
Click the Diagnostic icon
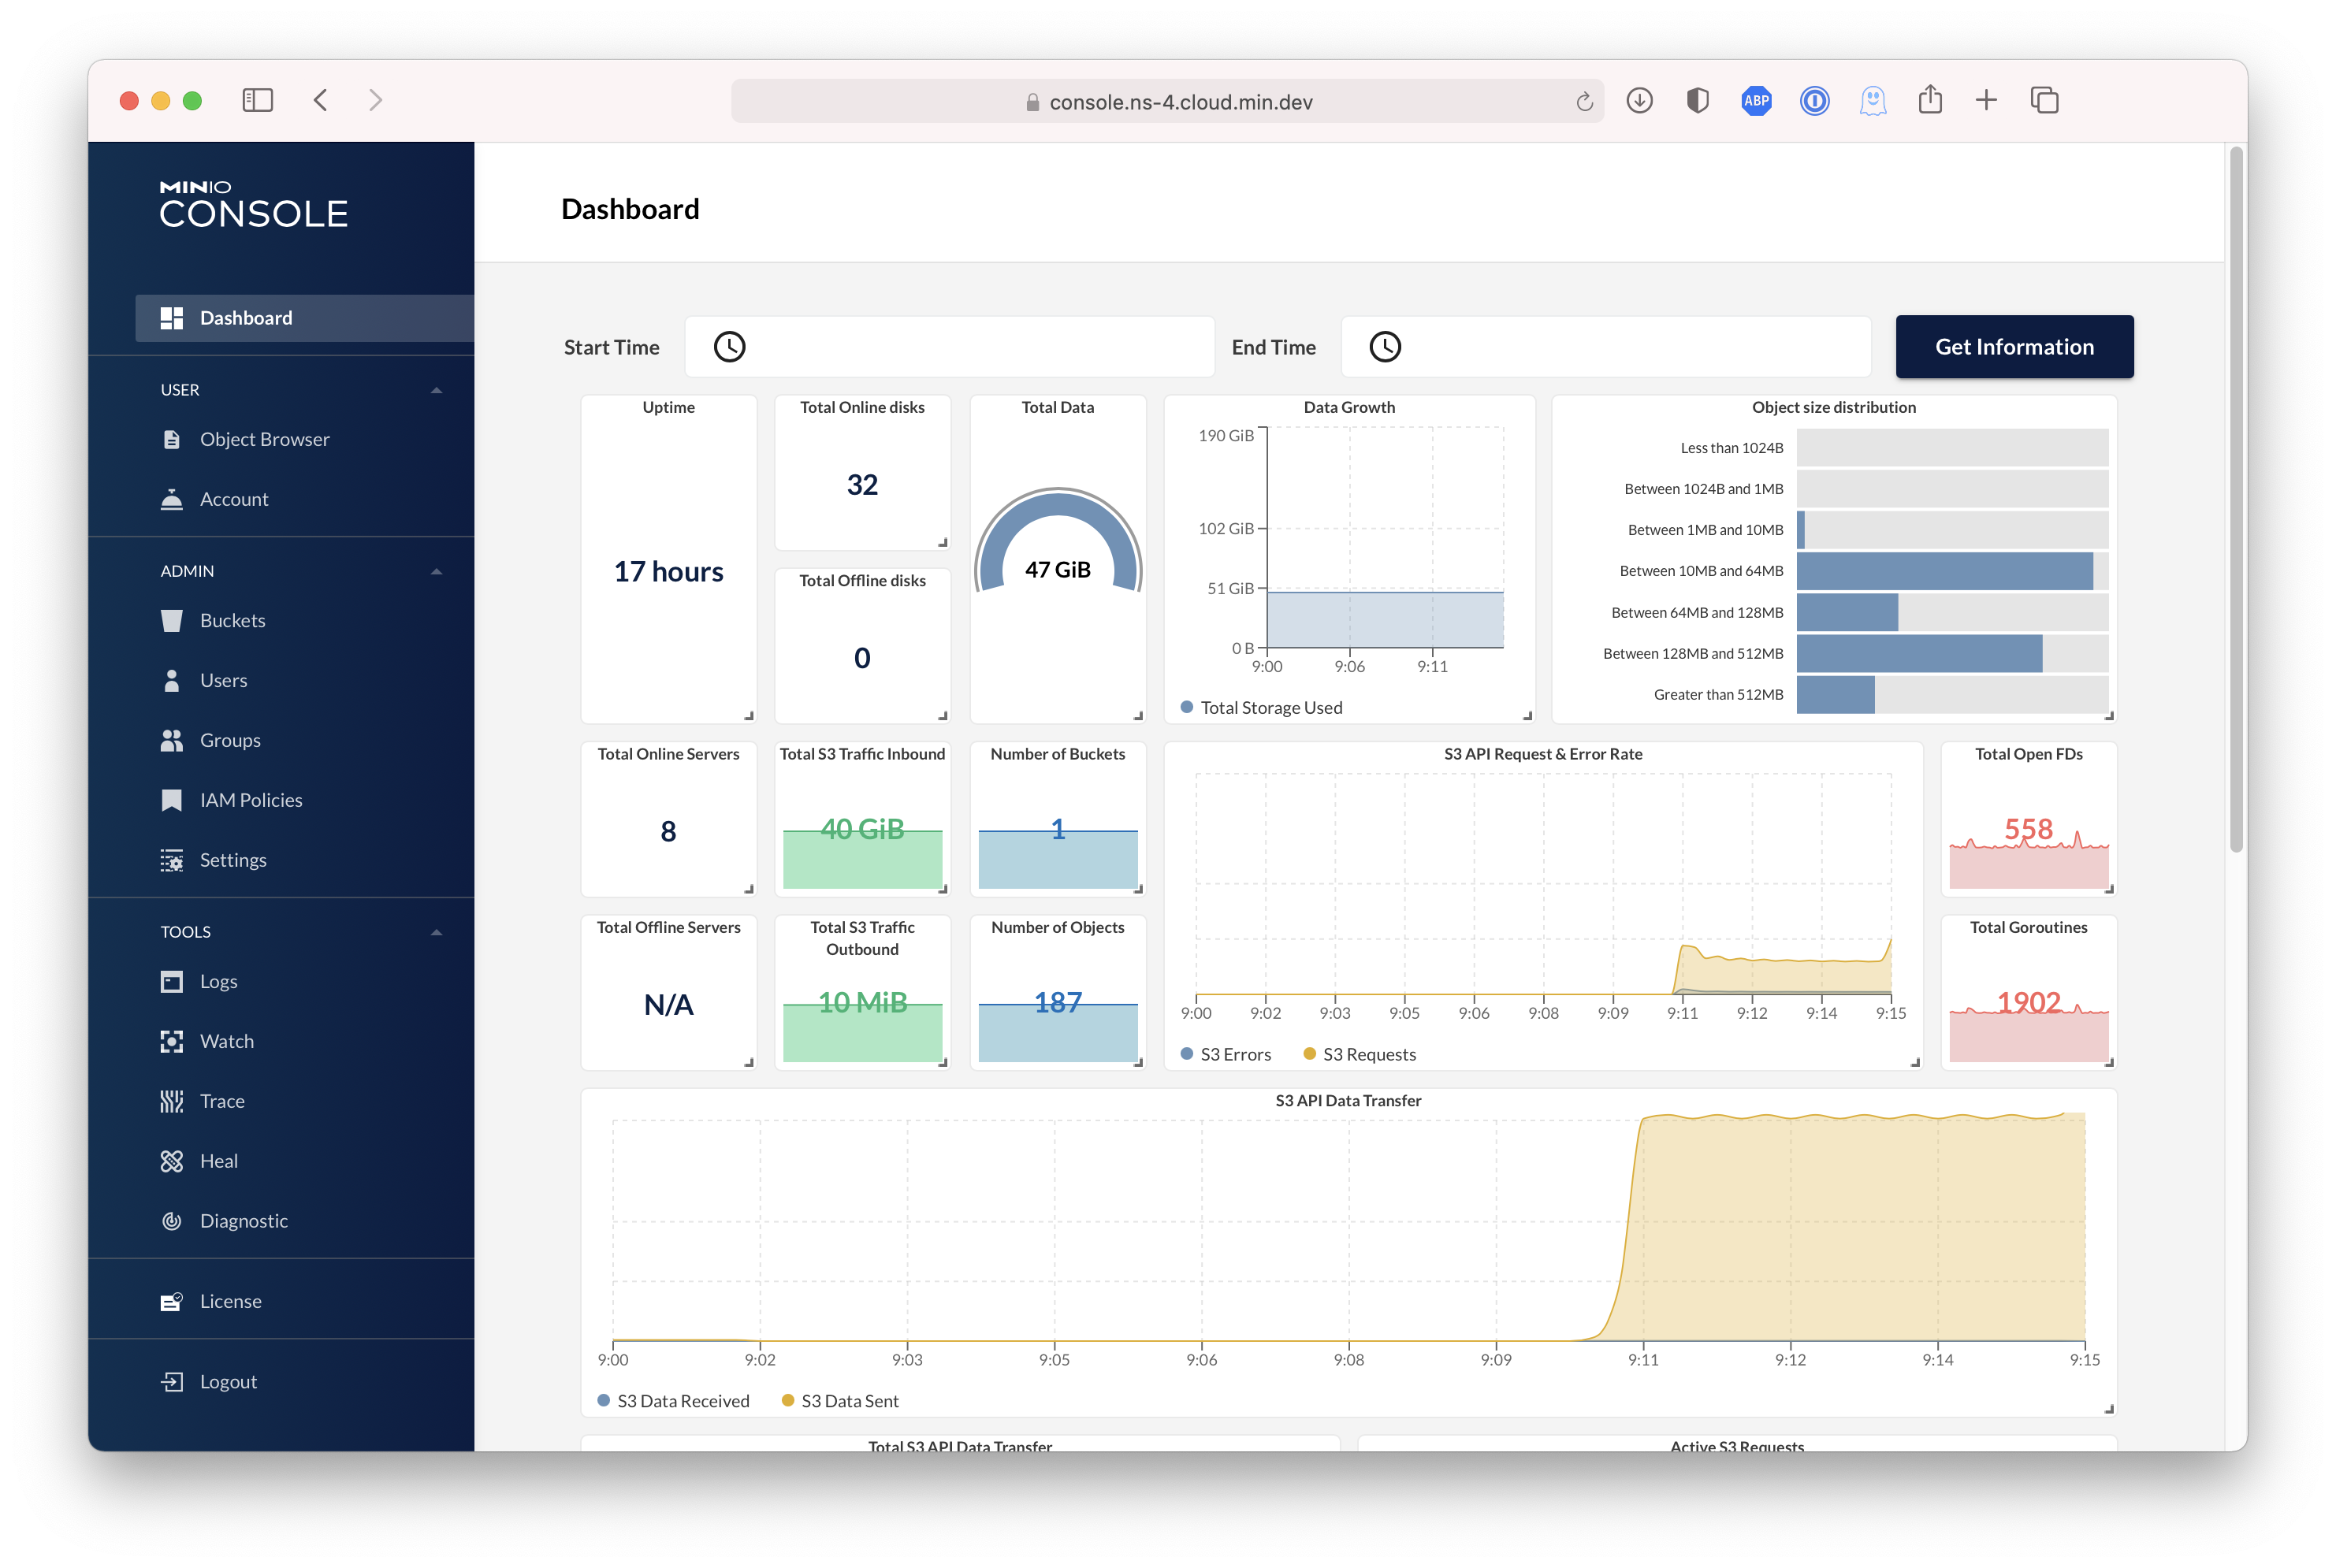[172, 1220]
